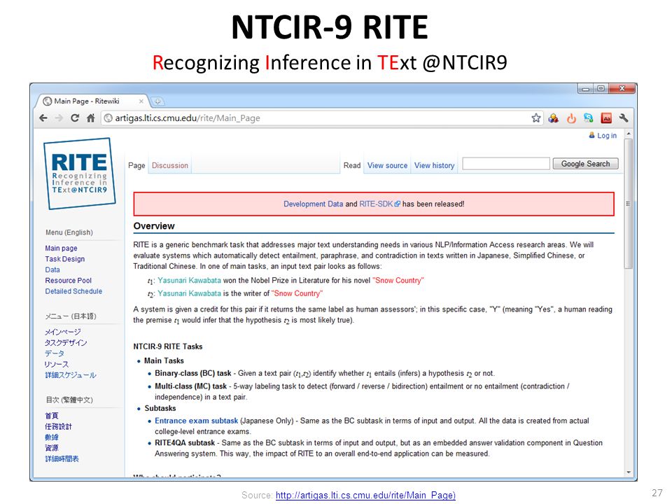Open the Chinese 詳細時間表 link
This screenshot has width=672, height=504.
pos(62,458)
